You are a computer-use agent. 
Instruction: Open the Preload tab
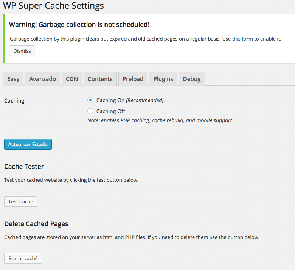pyautogui.click(x=133, y=79)
